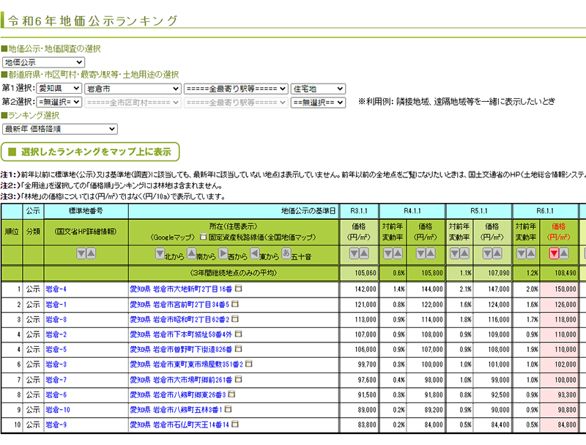Sort R5.1.1 価格 ascending arrow
The width and height of the screenshot is (586, 445).
(x=497, y=254)
